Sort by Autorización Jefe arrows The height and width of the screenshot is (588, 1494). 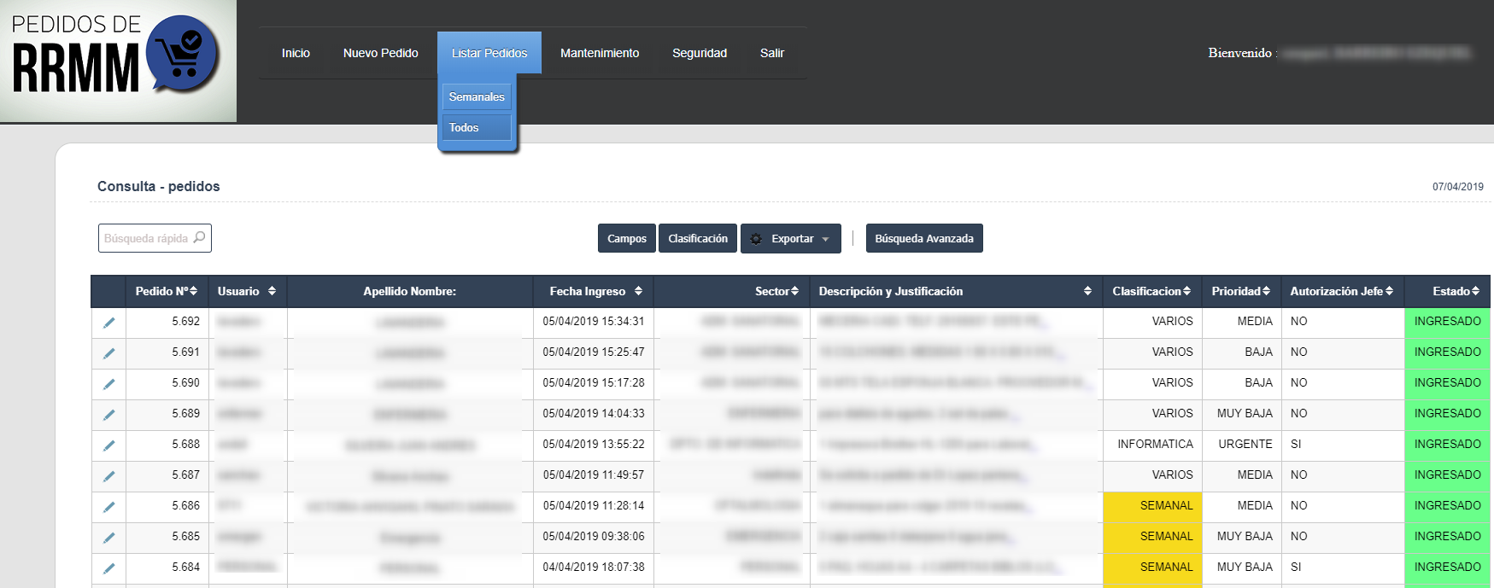pos(1390,291)
